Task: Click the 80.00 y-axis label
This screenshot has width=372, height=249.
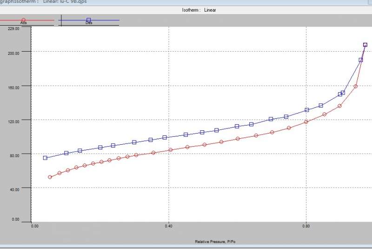Action: (x=14, y=156)
